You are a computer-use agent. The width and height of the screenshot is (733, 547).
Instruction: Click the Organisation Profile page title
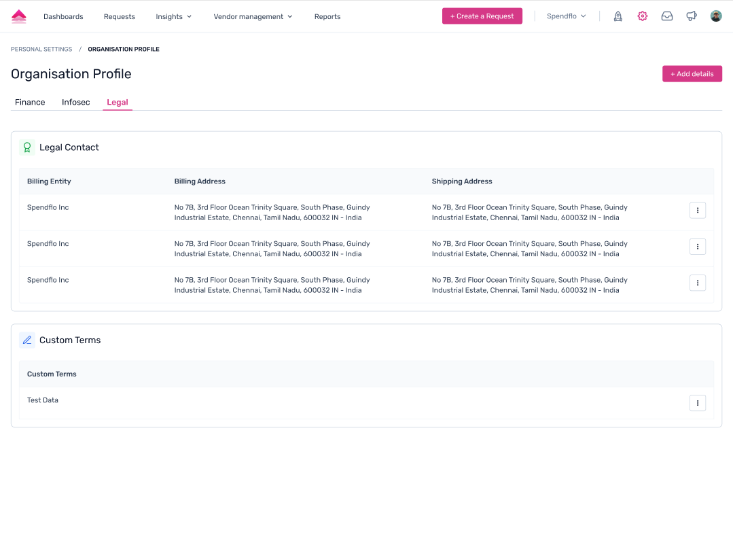click(71, 74)
